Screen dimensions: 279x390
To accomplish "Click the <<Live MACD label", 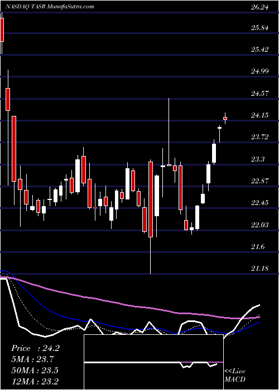I will (x=235, y=375).
